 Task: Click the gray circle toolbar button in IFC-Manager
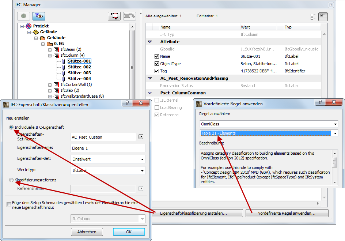(x=23, y=16)
